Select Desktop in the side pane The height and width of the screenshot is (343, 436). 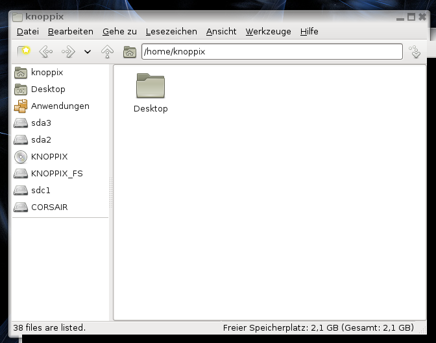60,89
